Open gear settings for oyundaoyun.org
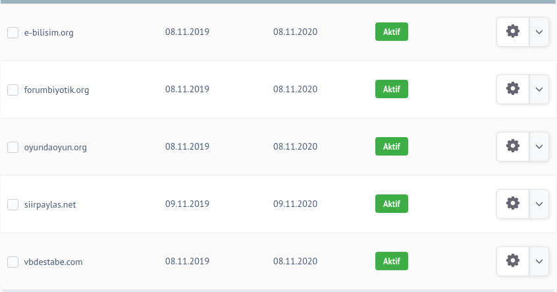The height and width of the screenshot is (292, 557). pos(513,146)
